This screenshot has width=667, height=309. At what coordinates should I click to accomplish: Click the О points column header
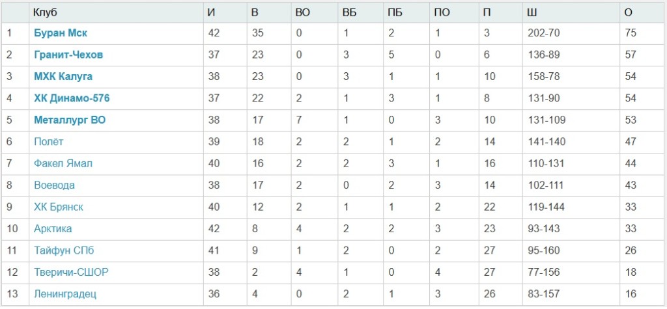(x=628, y=12)
